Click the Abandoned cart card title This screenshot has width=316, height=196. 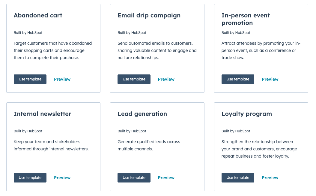tap(38, 15)
